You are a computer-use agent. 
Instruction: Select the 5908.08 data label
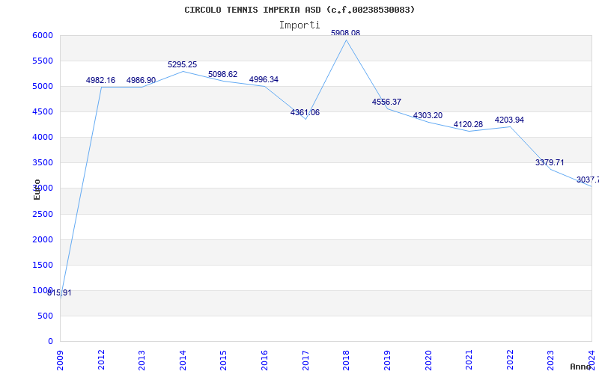coord(345,33)
